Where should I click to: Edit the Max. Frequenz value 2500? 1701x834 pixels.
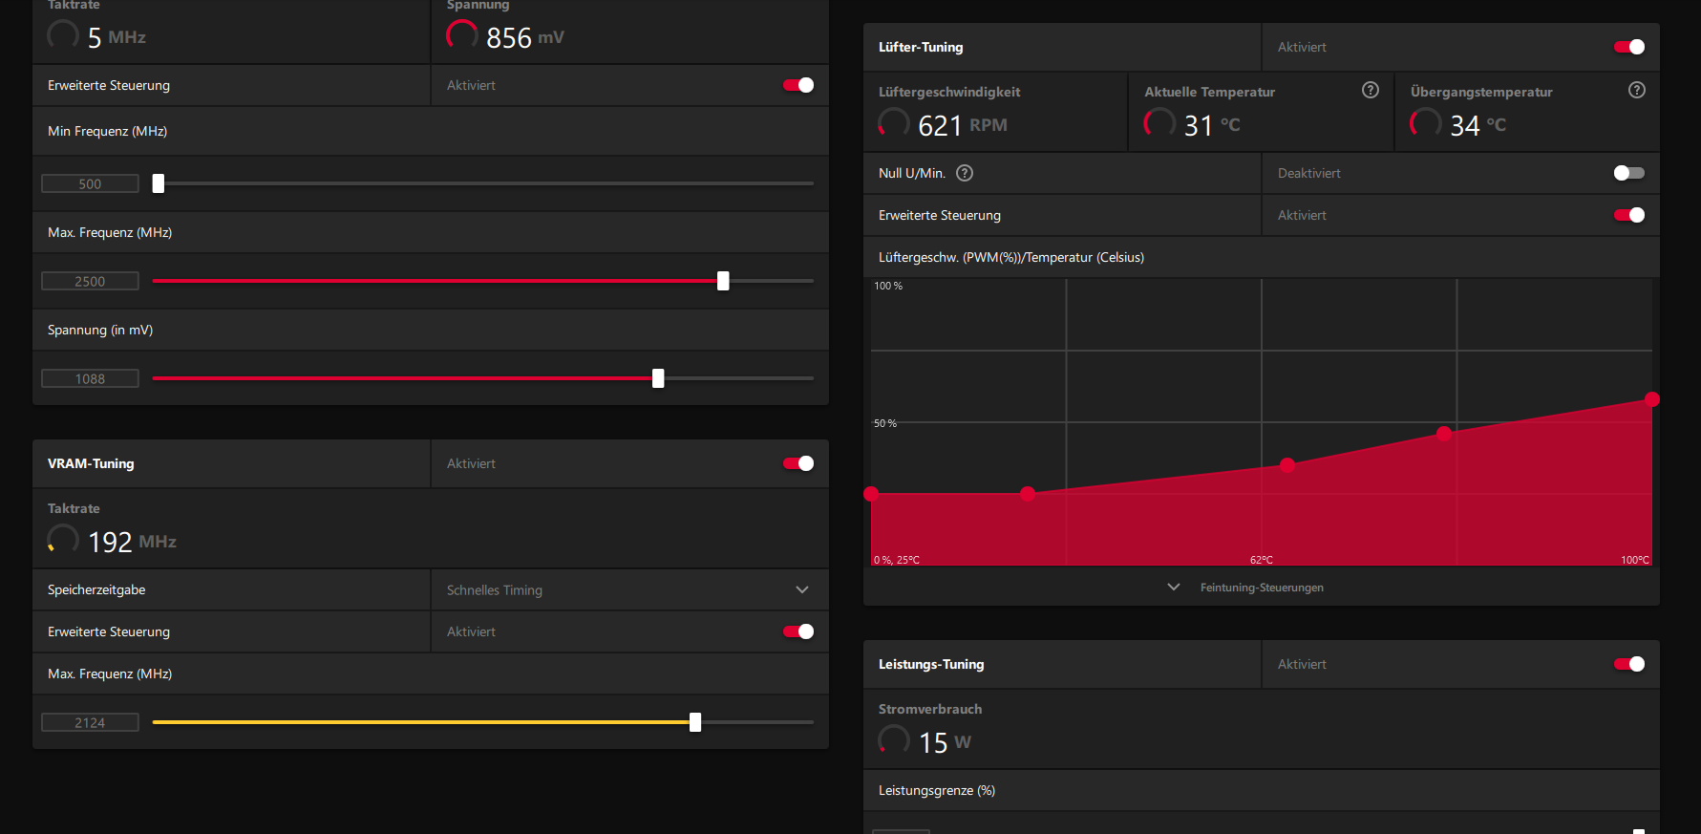pos(90,281)
